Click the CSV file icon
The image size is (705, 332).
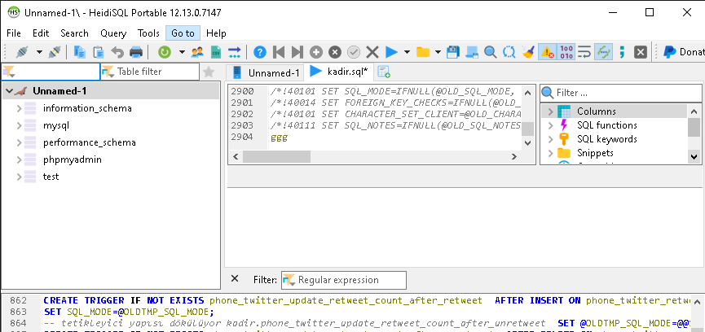click(216, 52)
